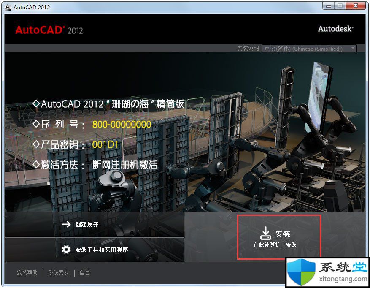Click the gear icon for install tools
The height and width of the screenshot is (288, 370).
pos(66,250)
